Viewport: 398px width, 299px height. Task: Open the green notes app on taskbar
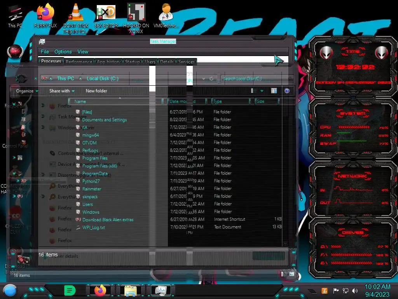[x=70, y=290]
